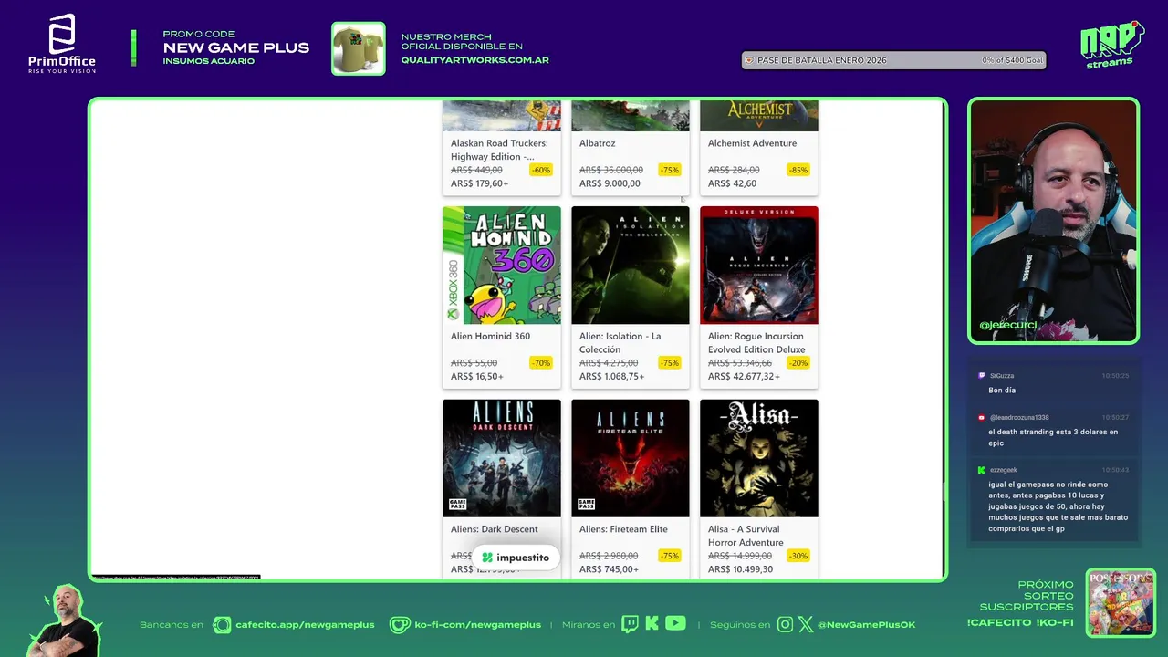Click the price AR$ 10.499,30

(x=740, y=569)
